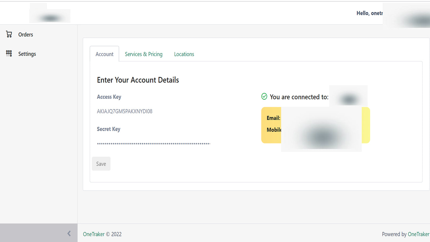This screenshot has height=242, width=430.
Task: Click the Orders shopping cart icon
Action: [x=9, y=34]
